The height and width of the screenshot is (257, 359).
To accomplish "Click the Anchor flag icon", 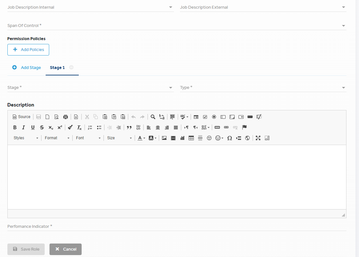I will [244, 127].
